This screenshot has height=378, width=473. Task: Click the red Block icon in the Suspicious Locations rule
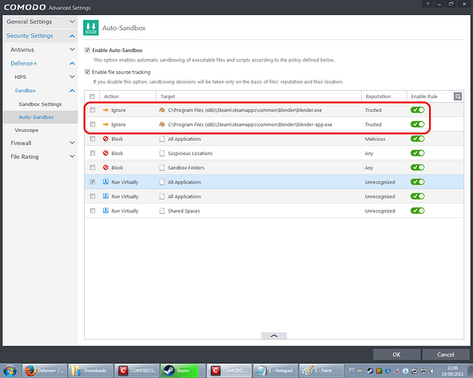point(105,153)
